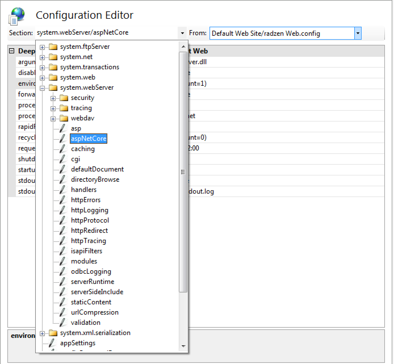Select the httpTracing section
Image resolution: width=394 pixels, height=364 pixels.
[x=88, y=241]
